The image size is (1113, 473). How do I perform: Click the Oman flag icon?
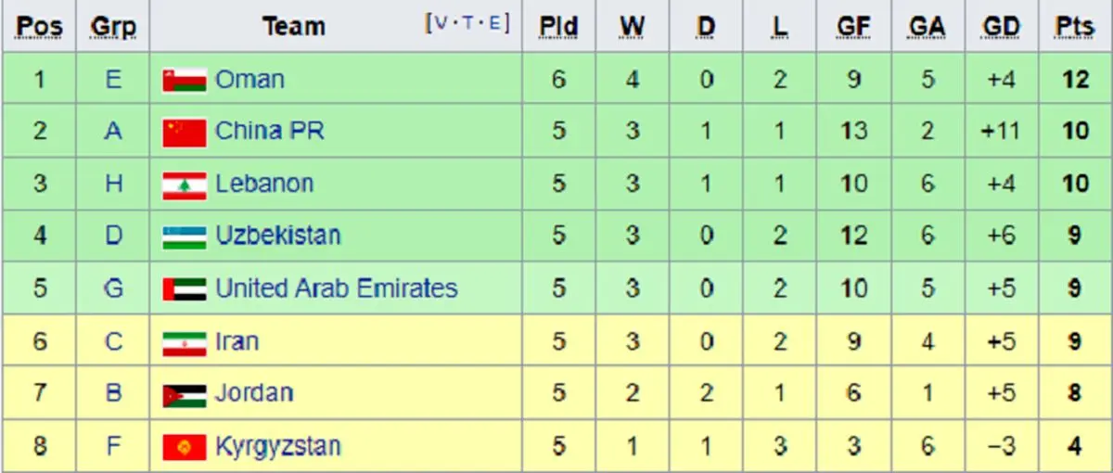point(184,81)
